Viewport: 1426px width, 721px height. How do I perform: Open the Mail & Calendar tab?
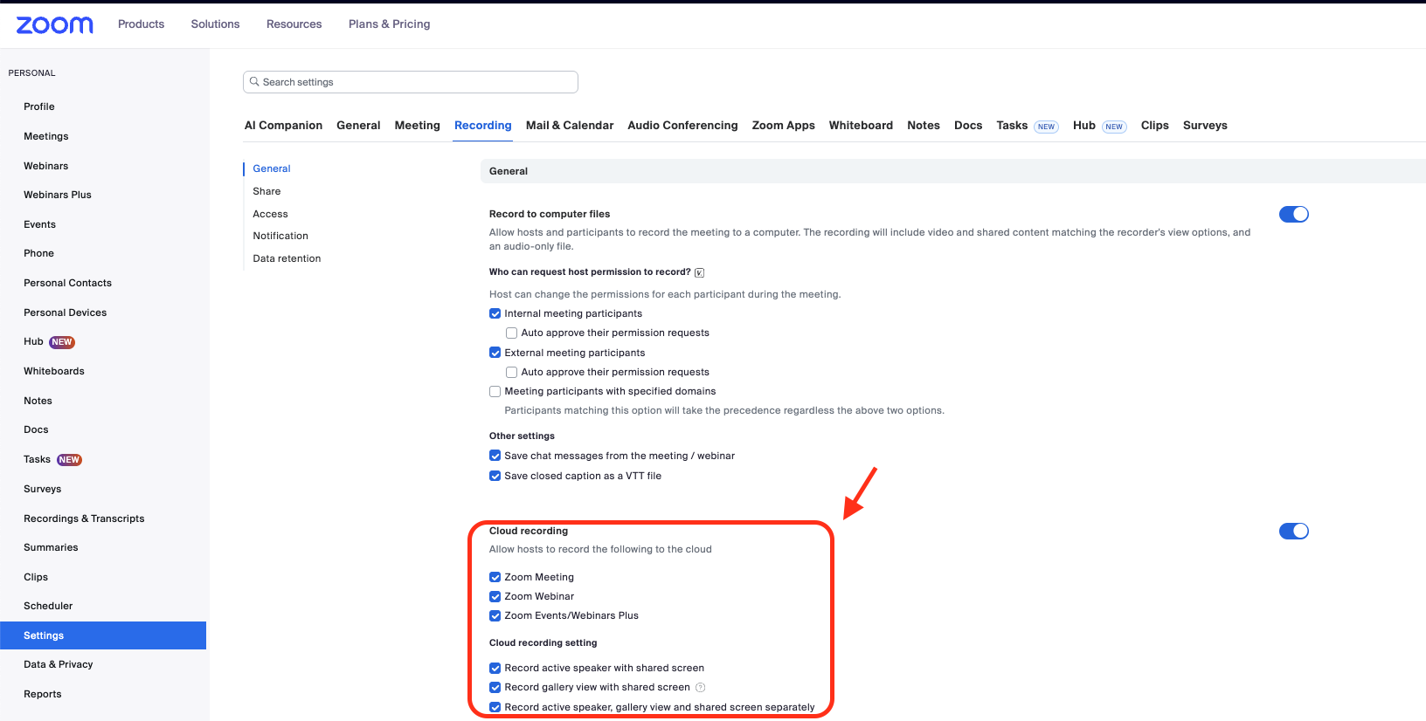(570, 126)
